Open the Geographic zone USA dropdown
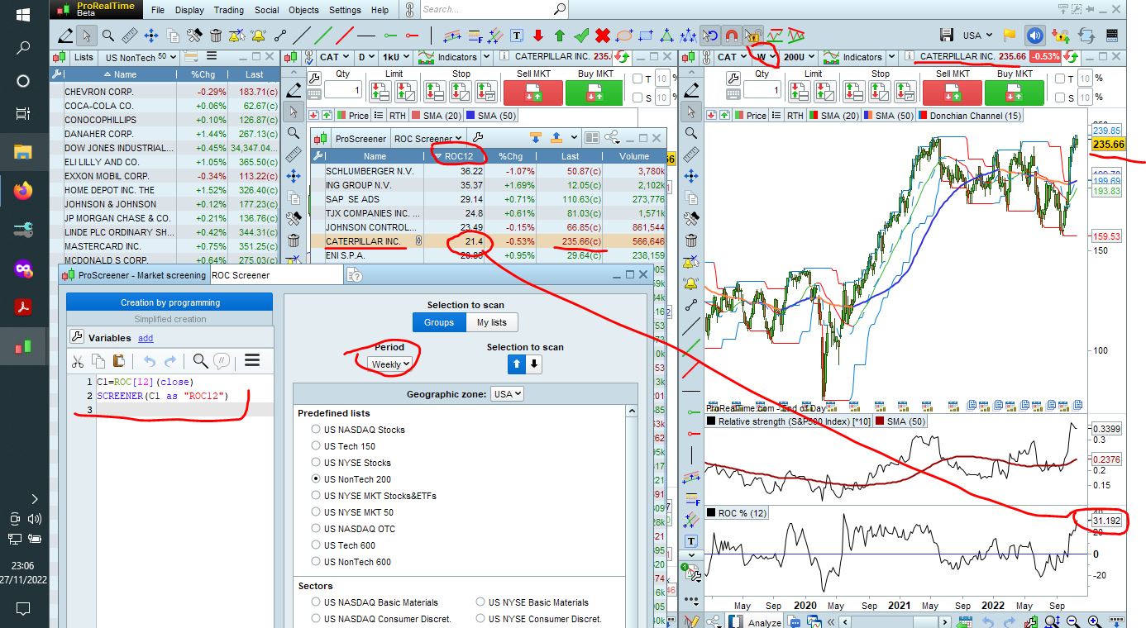This screenshot has width=1146, height=628. (x=507, y=394)
